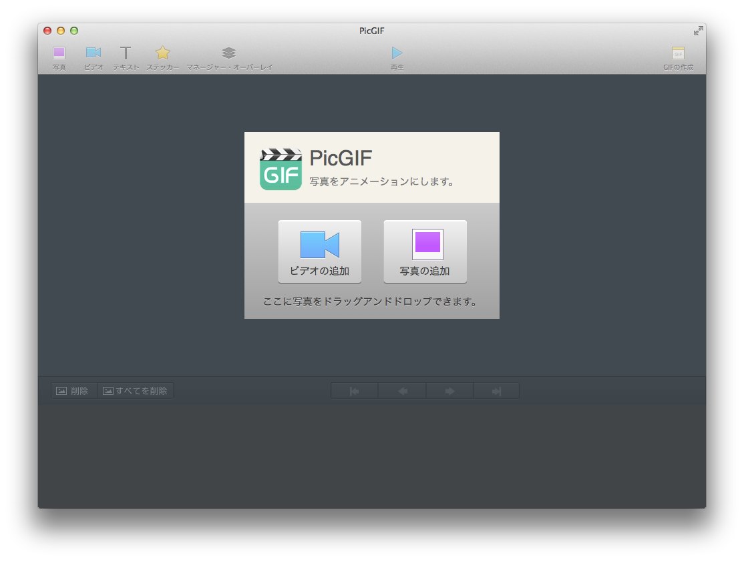744x561 pixels.
Task: Jump to last frame arrow button
Action: pos(496,391)
